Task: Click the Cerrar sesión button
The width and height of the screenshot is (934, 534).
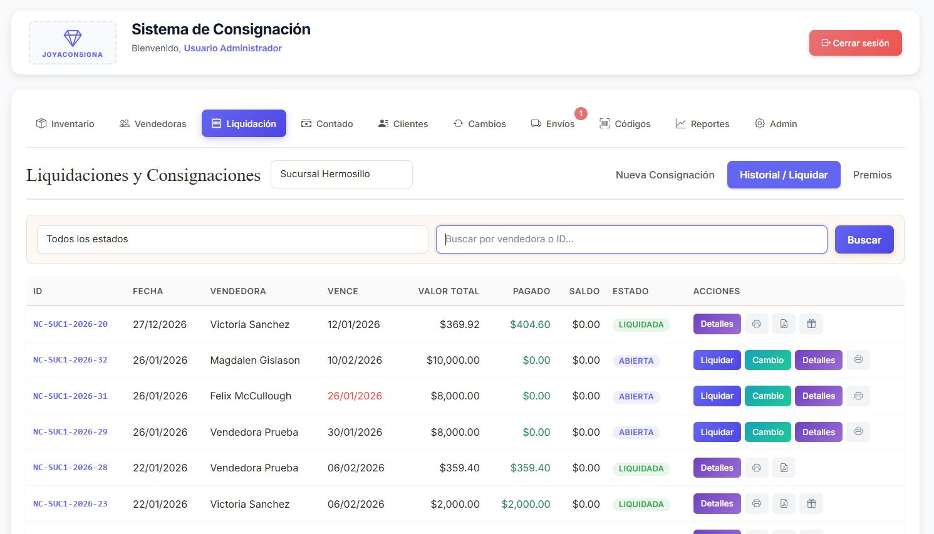Action: 855,43
